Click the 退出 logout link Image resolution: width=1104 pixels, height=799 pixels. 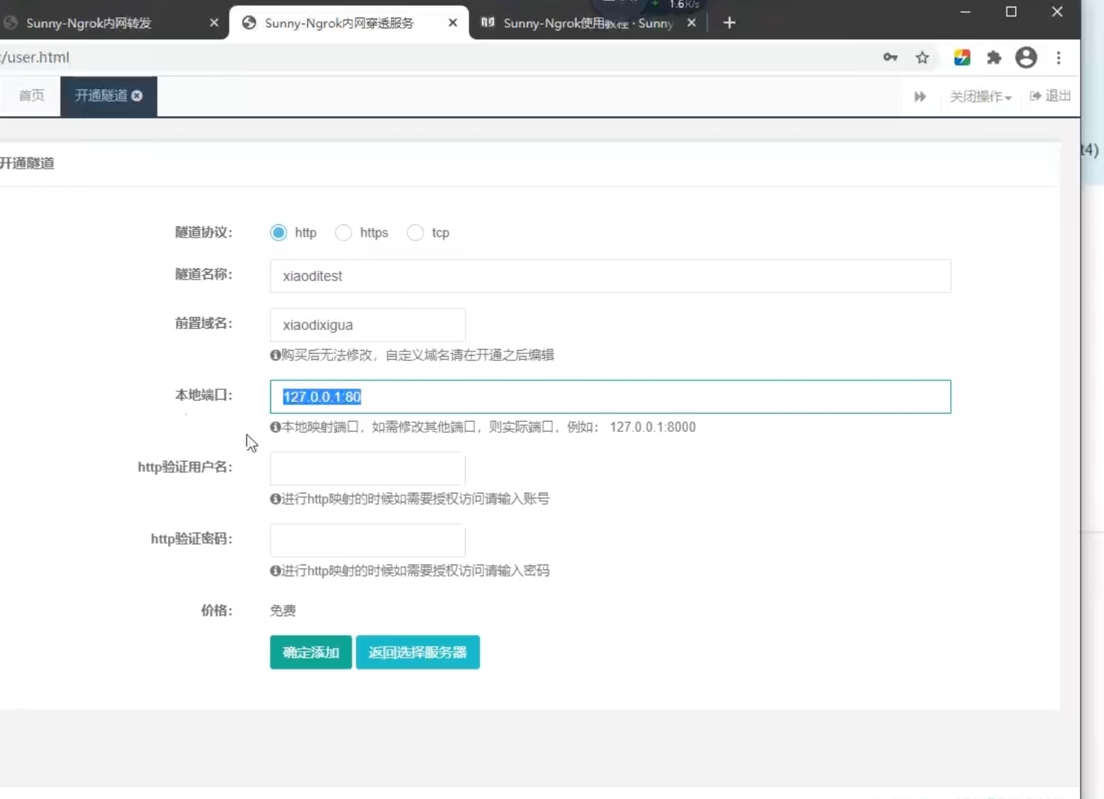tap(1051, 96)
